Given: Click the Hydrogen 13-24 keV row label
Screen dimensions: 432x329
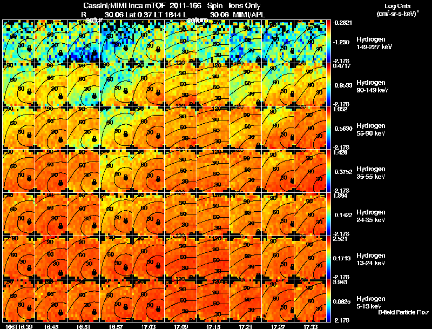Looking at the screenshot, I should (x=371, y=259).
